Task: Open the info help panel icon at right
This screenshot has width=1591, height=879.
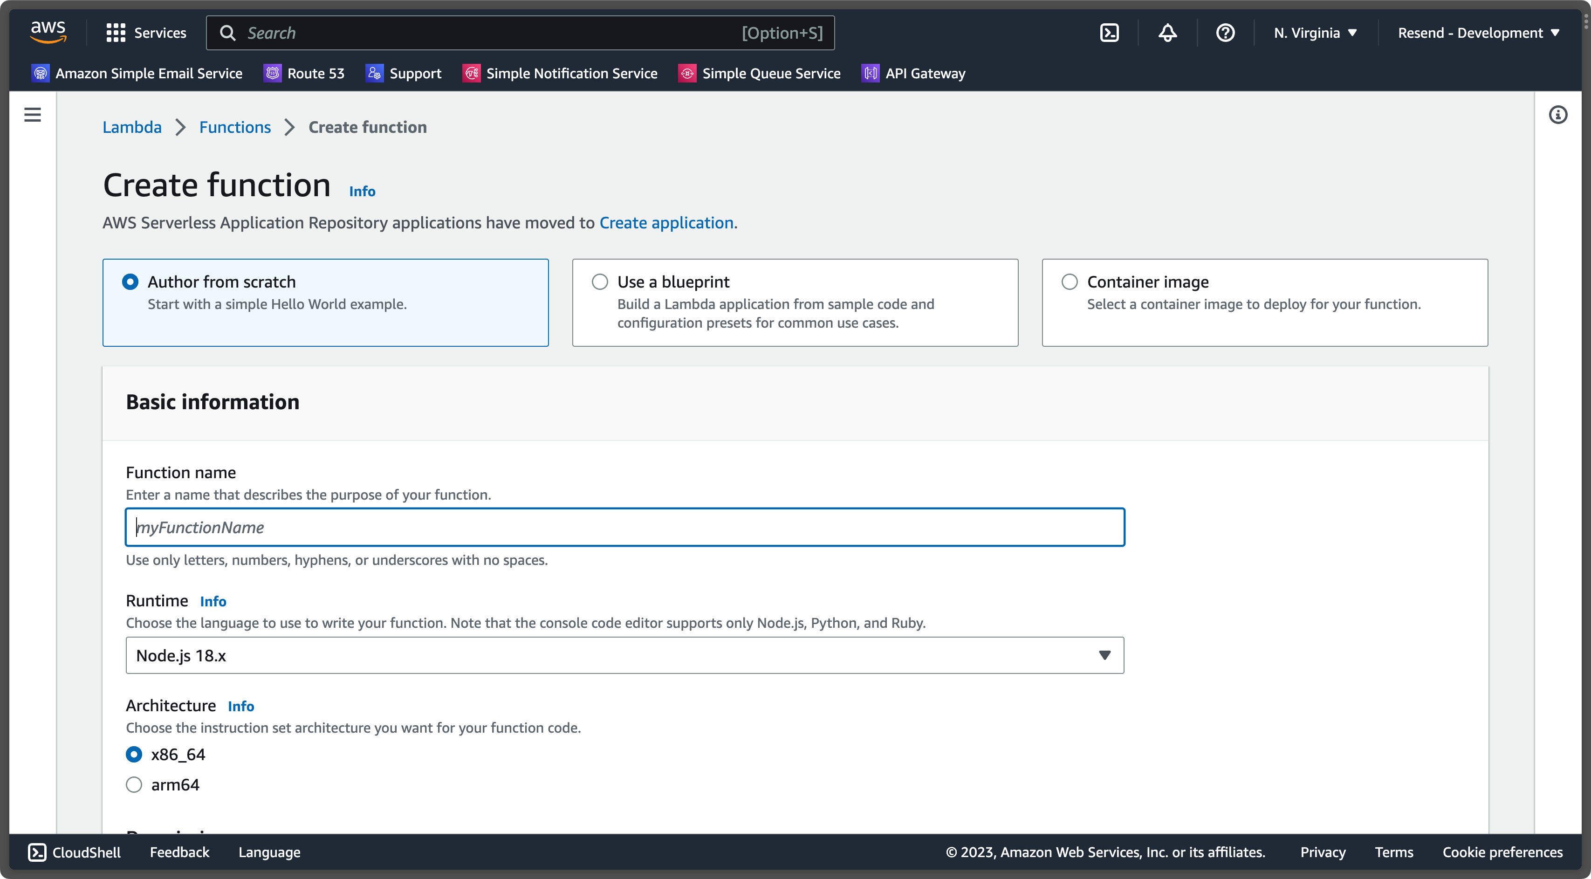Action: [1557, 114]
